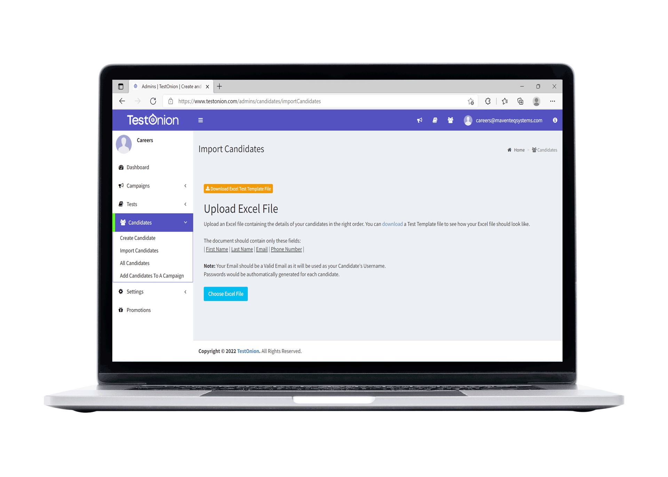Click the Download Excel Test Template button
The height and width of the screenshot is (477, 668).
coord(239,189)
